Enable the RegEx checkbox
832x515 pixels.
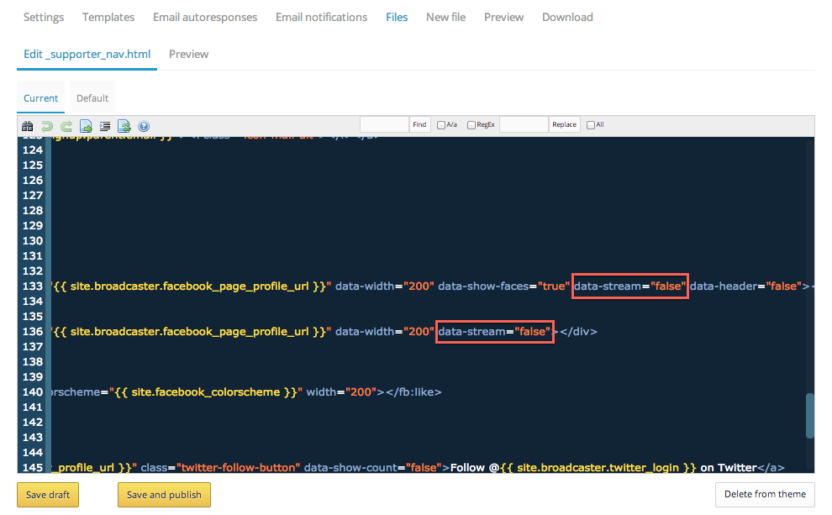coord(471,125)
